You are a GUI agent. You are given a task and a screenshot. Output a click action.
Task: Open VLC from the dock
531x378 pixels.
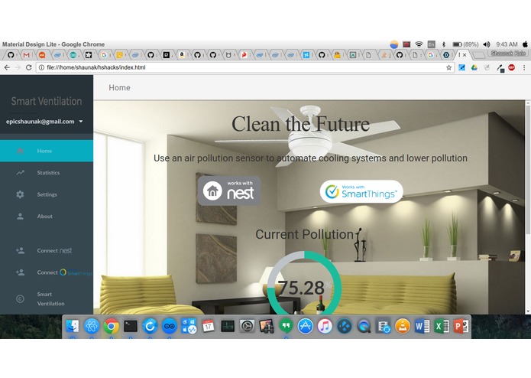(x=403, y=327)
